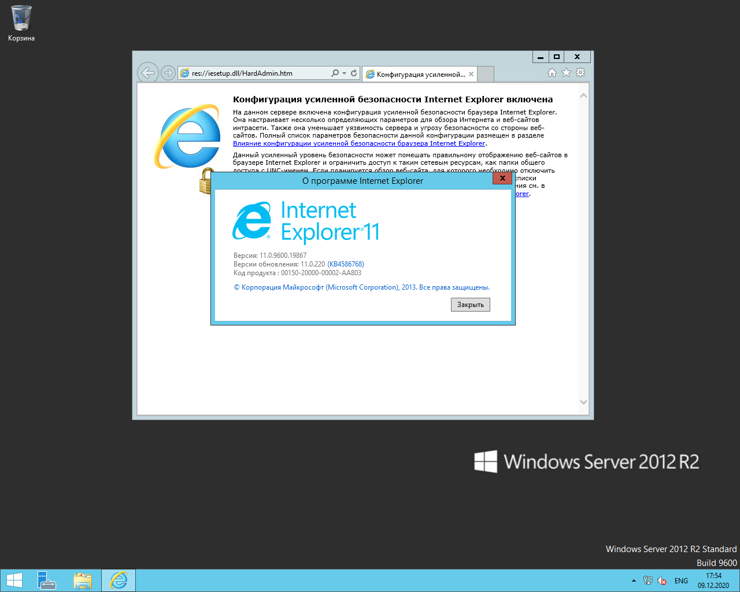Click the search magnifier icon in address bar
This screenshot has width=740, height=592.
335,73
